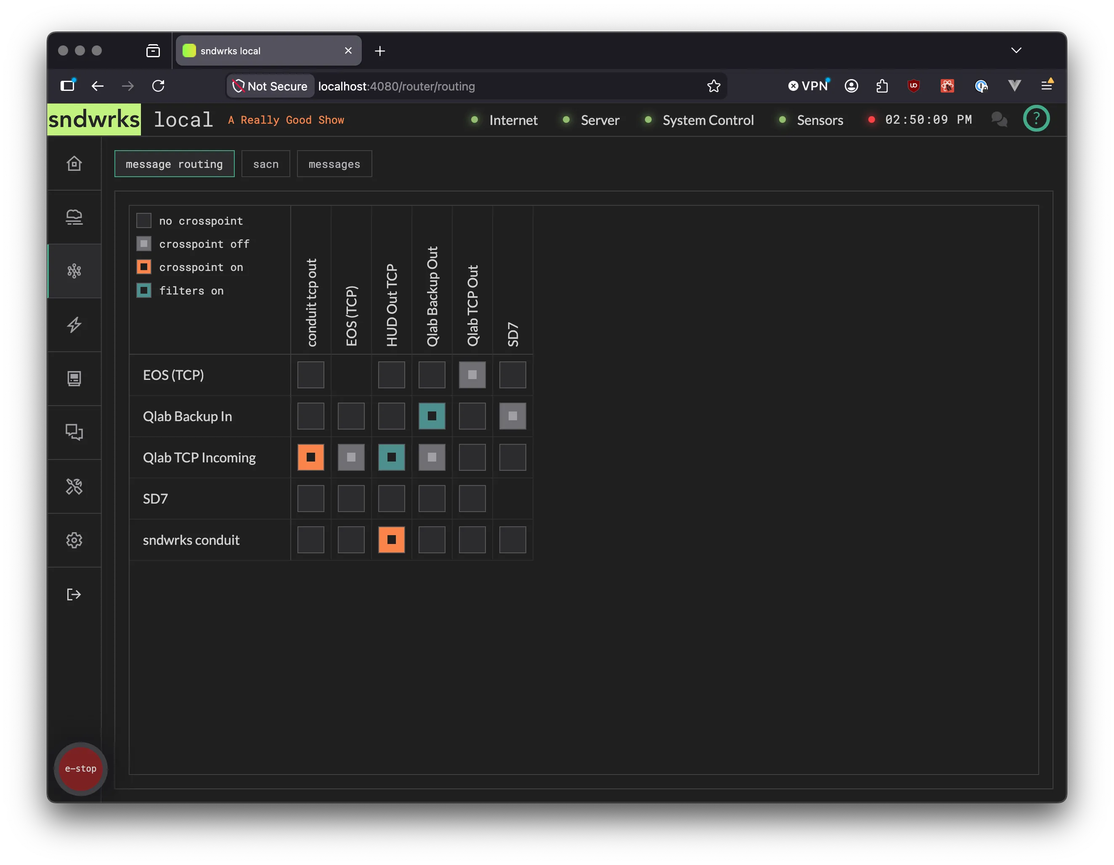Click the help question mark icon
Viewport: 1114px width, 865px height.
(1036, 119)
